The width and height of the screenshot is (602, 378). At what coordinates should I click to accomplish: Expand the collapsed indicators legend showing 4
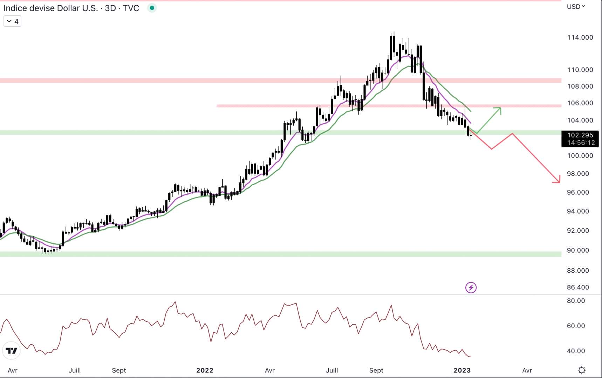12,21
